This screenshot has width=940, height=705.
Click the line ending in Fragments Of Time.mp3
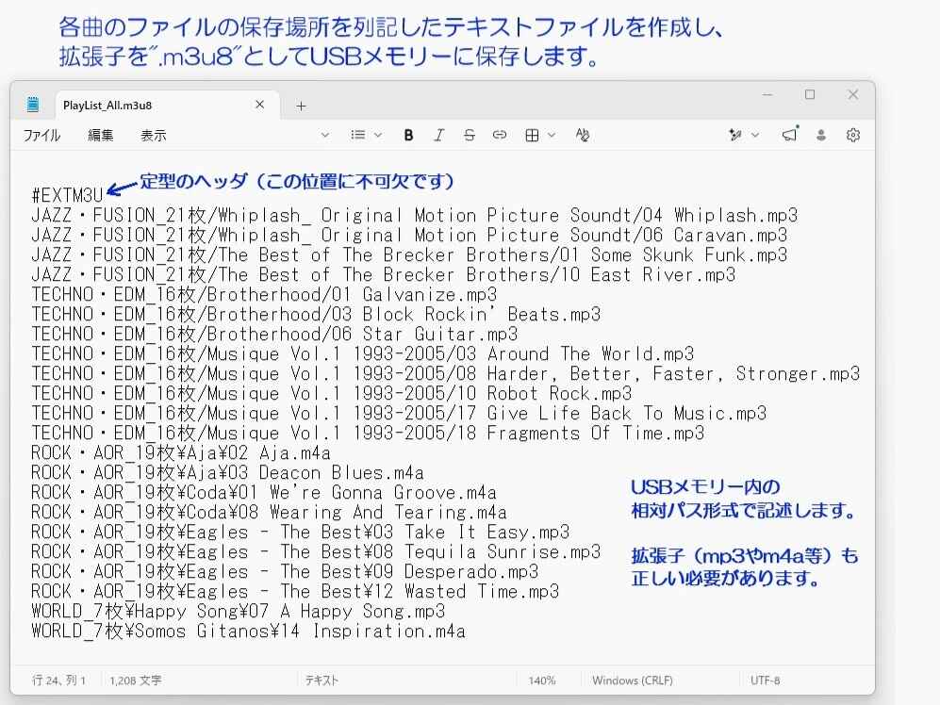[x=368, y=433]
